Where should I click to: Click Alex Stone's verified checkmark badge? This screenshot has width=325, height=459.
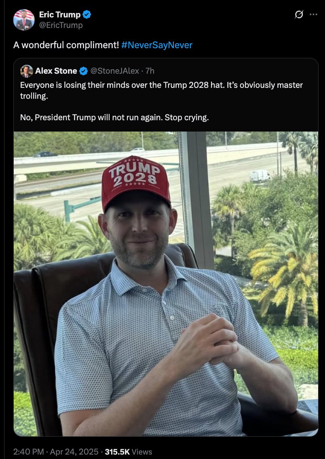tap(84, 71)
